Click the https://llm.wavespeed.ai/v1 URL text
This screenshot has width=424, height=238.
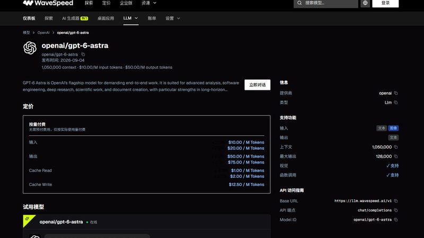click(x=363, y=201)
